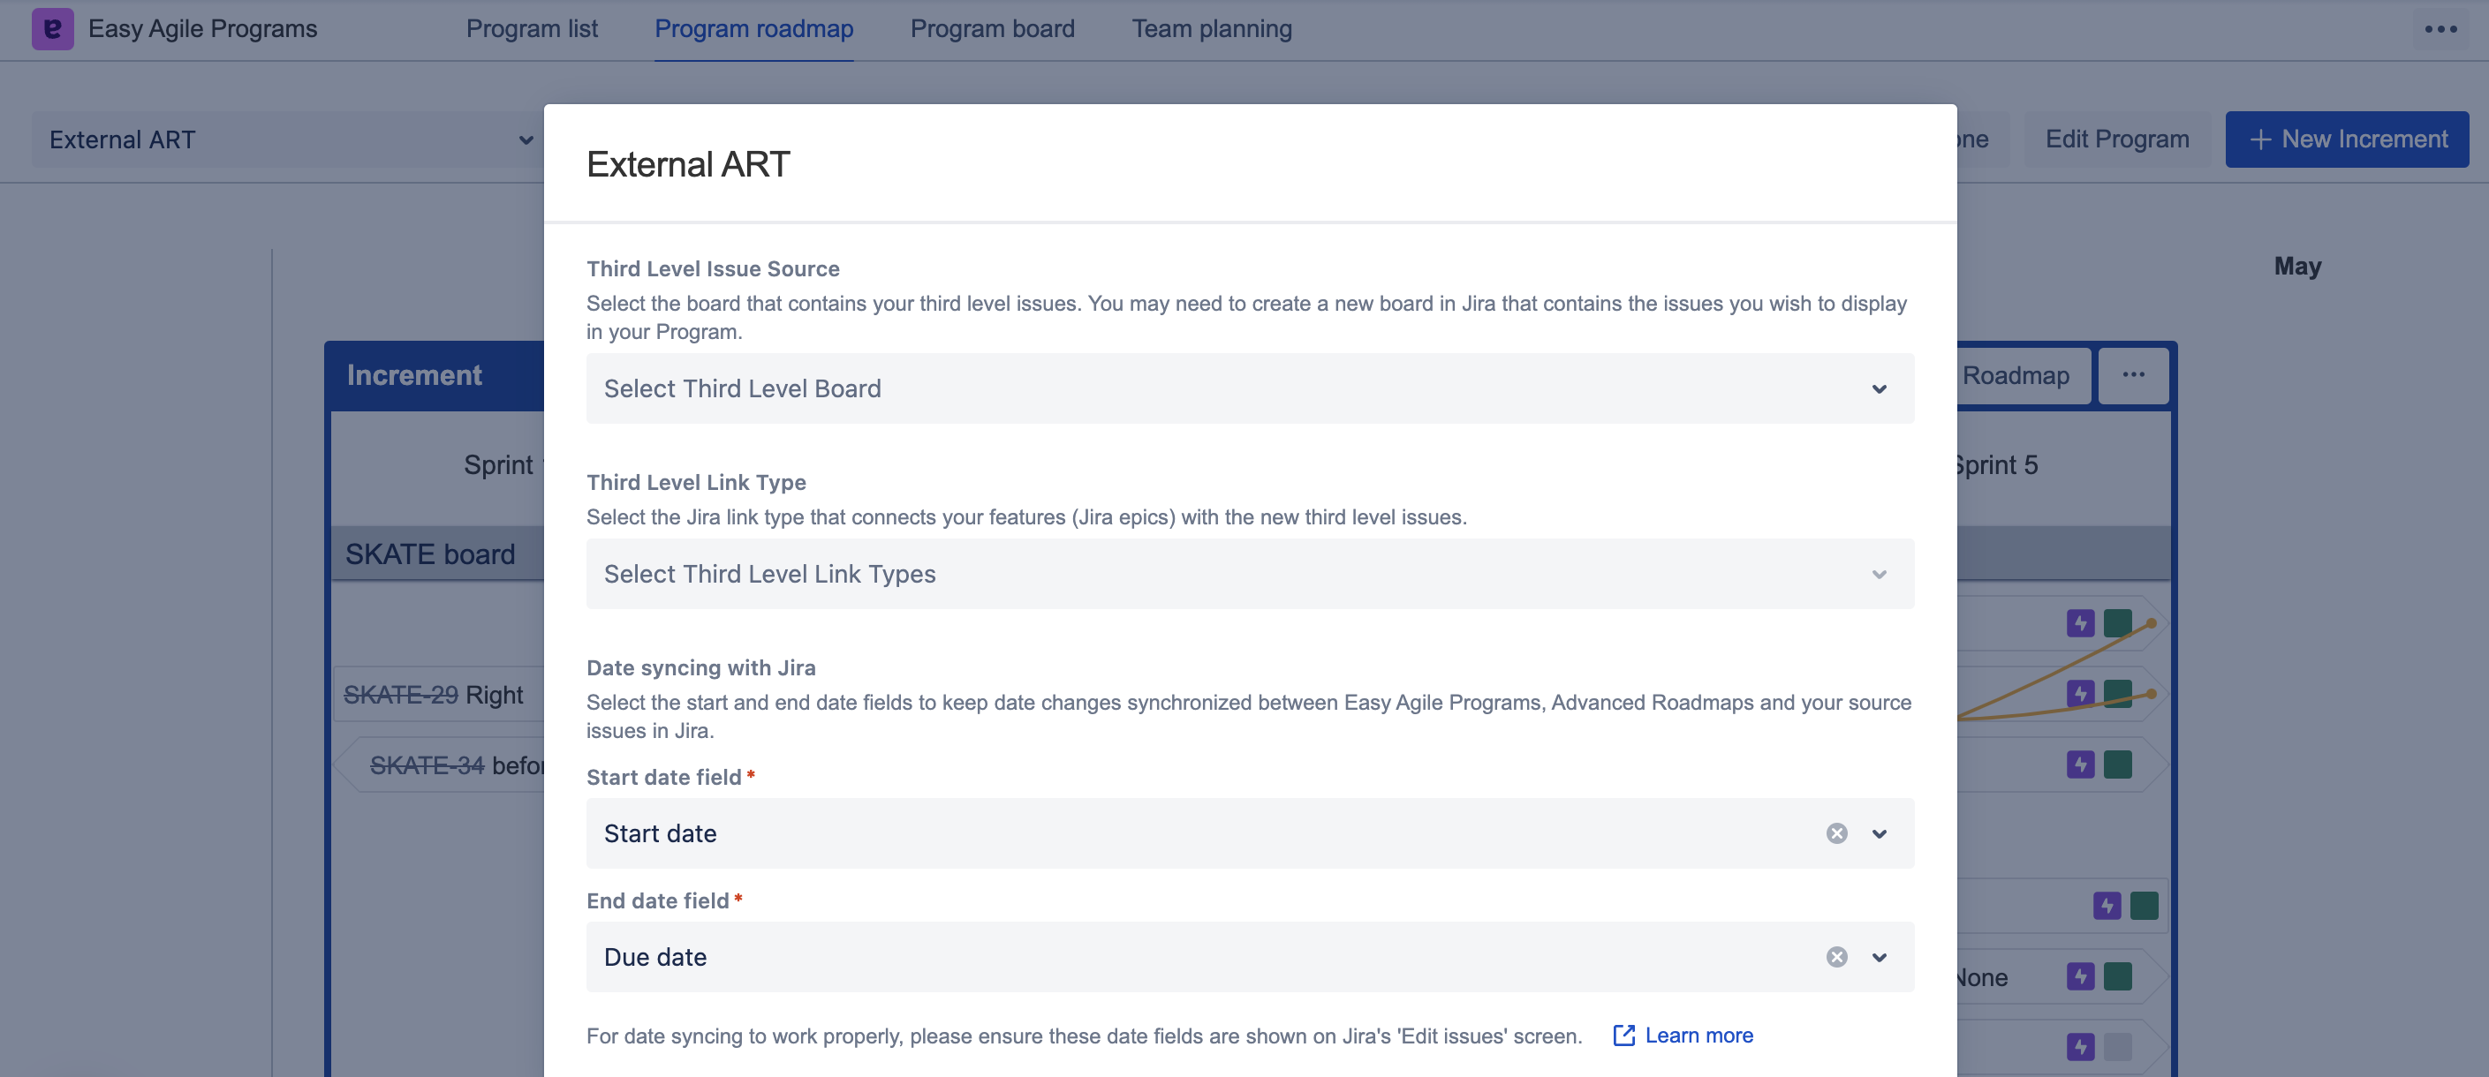The image size is (2489, 1077).
Task: Click the purple lightning icon in first row
Action: point(2080,623)
